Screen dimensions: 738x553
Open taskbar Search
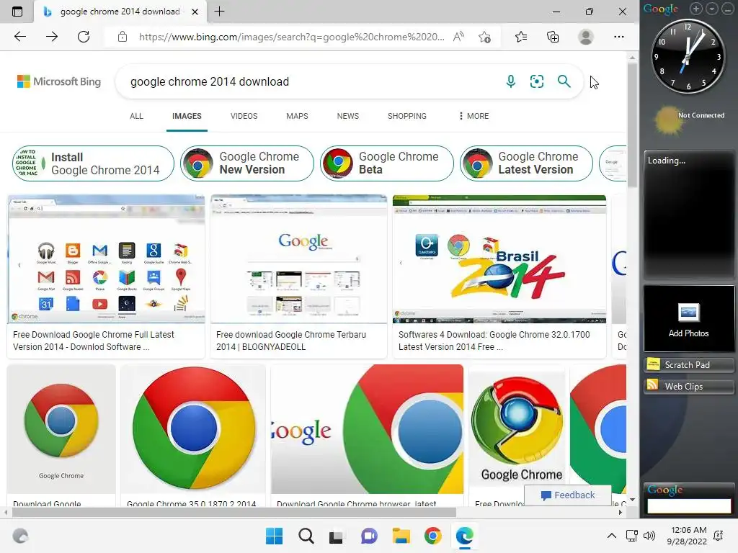[306, 536]
